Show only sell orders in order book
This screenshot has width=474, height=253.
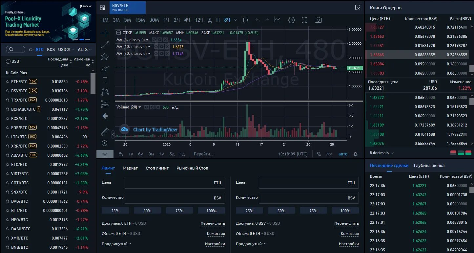click(453, 153)
